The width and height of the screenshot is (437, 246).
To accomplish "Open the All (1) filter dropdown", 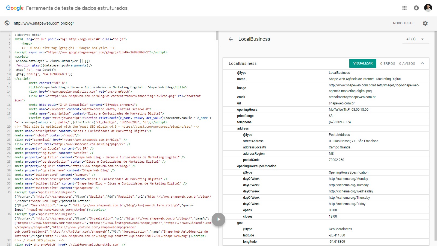I will coord(415,39).
